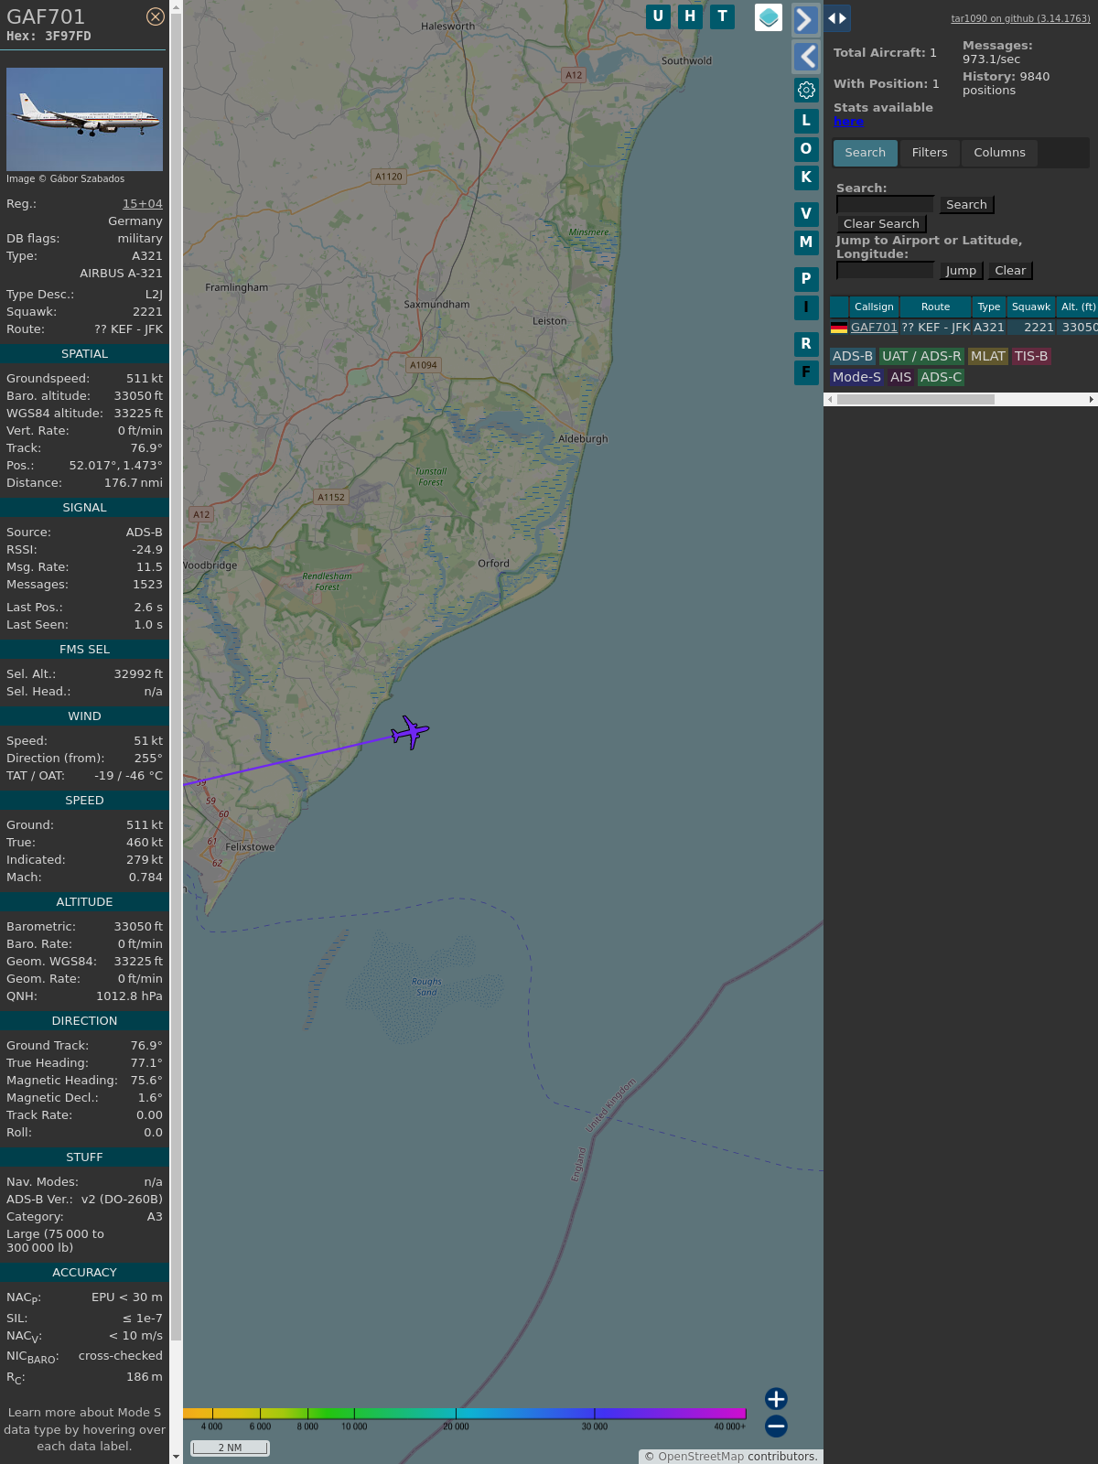1098x1464 pixels.
Task: Click the right chevron sidebar arrow
Action: 805,19
